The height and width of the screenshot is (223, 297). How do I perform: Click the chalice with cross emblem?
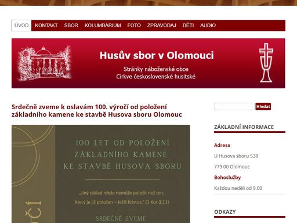tap(266, 63)
